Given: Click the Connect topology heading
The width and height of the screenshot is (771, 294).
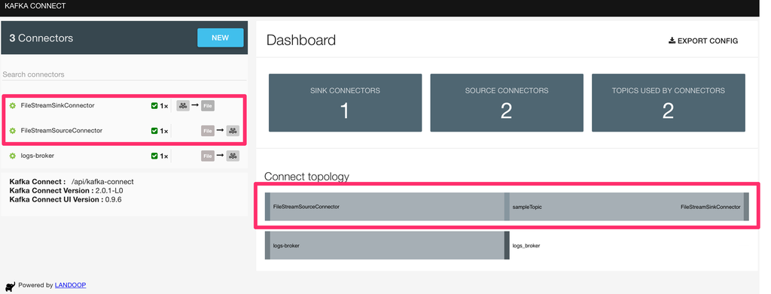Looking at the screenshot, I should pos(307,176).
